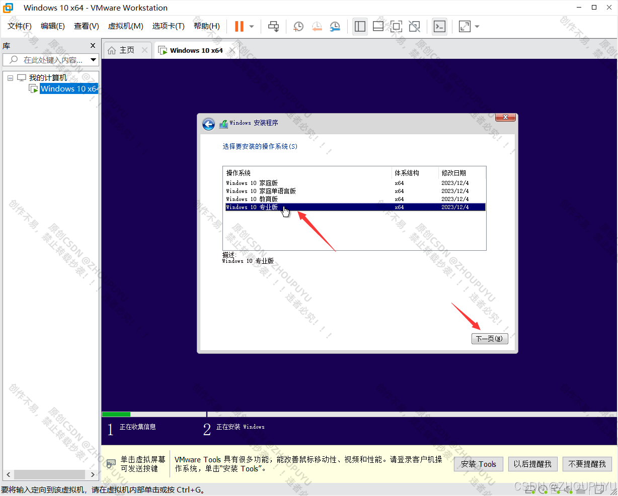Click the 正在收集信息 step label
Viewport: 618px width, 496px height.
(138, 427)
